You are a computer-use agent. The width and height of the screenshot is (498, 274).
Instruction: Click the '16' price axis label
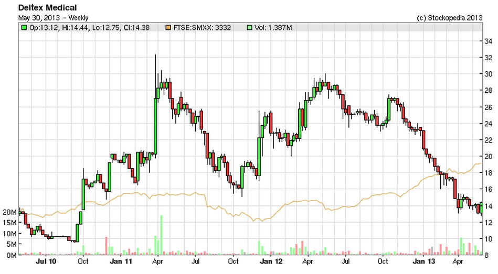[488, 189]
